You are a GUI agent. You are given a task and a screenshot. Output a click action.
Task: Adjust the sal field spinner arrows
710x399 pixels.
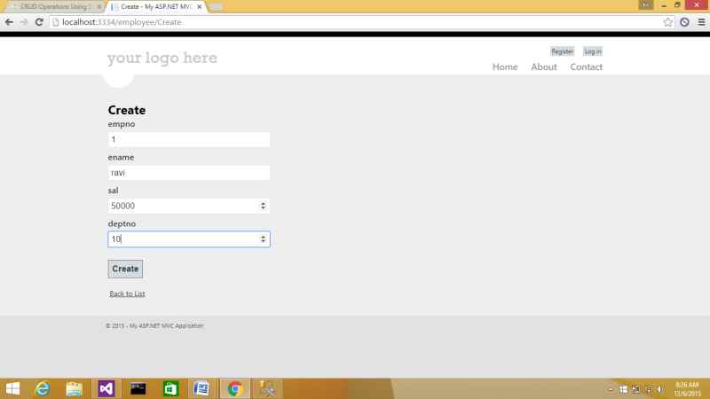coord(263,206)
